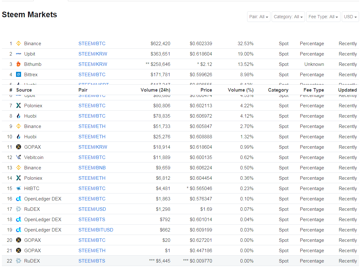Click the $622,420 volume value
Viewport: 360px width, 271px height.
click(160, 44)
